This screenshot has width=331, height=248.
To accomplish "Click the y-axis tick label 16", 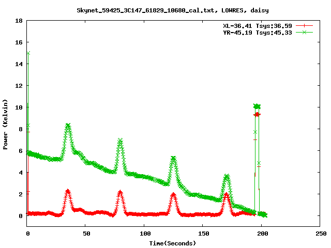I will 19,42.
